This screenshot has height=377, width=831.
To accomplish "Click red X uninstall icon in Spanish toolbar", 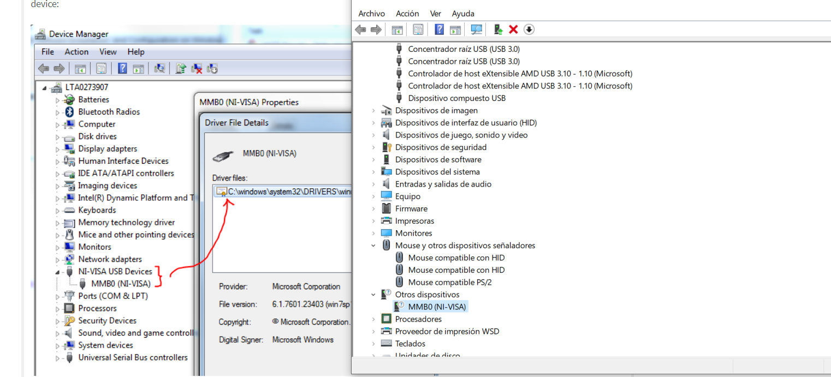I will coord(513,29).
